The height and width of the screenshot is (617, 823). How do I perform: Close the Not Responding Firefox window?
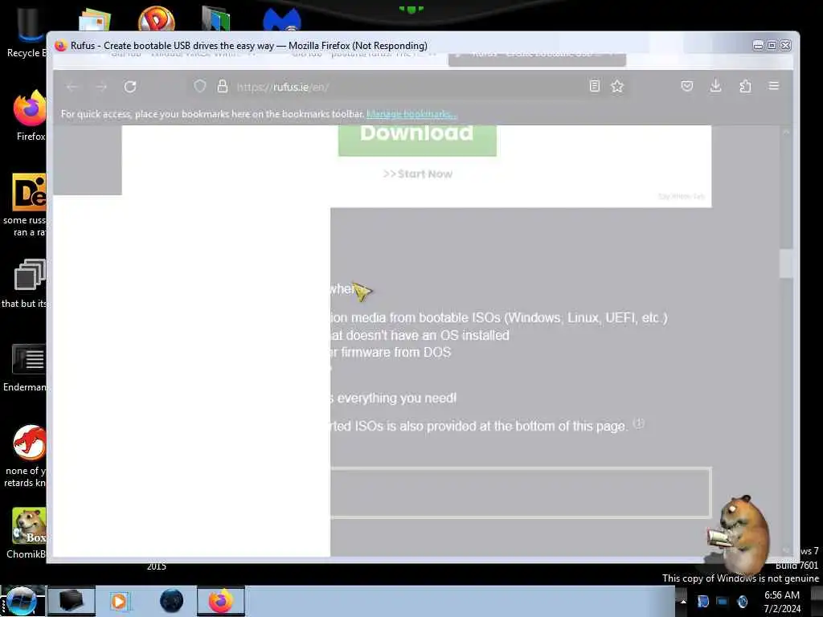coord(785,46)
